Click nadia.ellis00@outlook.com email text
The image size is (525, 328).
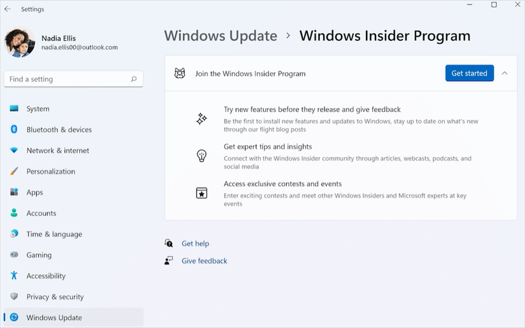pyautogui.click(x=80, y=47)
